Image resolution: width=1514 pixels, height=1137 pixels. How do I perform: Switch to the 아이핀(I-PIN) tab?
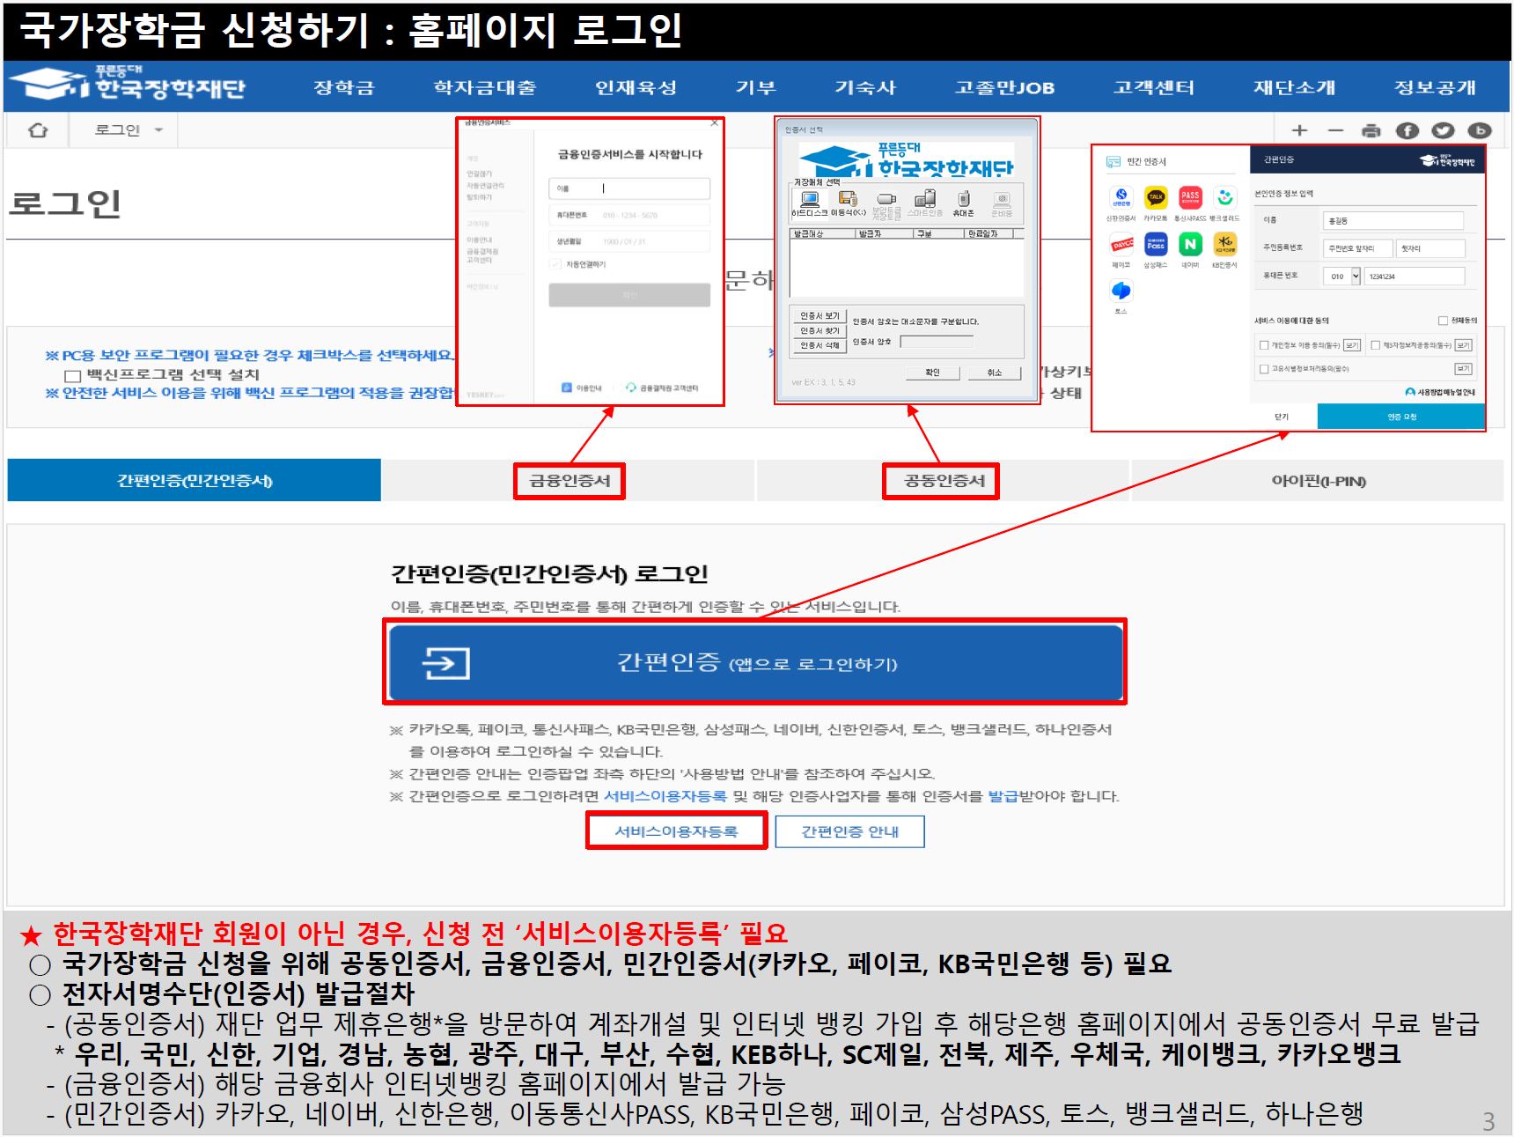1319,480
